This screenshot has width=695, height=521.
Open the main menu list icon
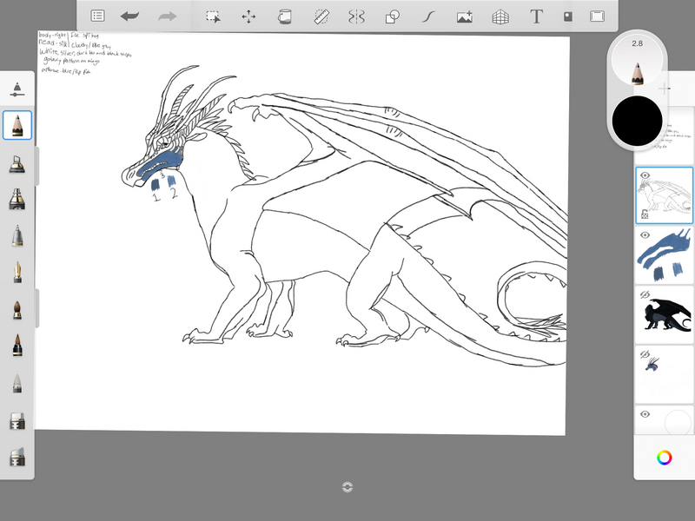tap(98, 16)
